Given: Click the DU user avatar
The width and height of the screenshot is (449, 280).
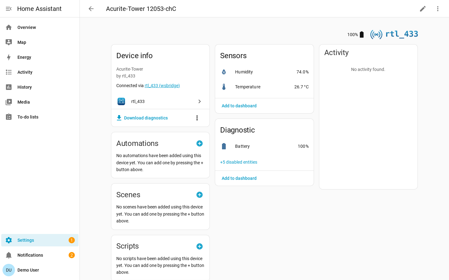Looking at the screenshot, I should pos(9,270).
